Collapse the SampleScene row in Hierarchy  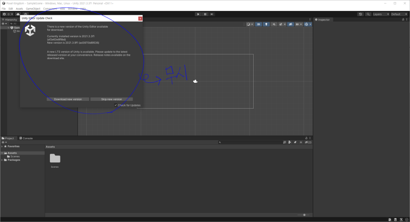click(x=8, y=28)
